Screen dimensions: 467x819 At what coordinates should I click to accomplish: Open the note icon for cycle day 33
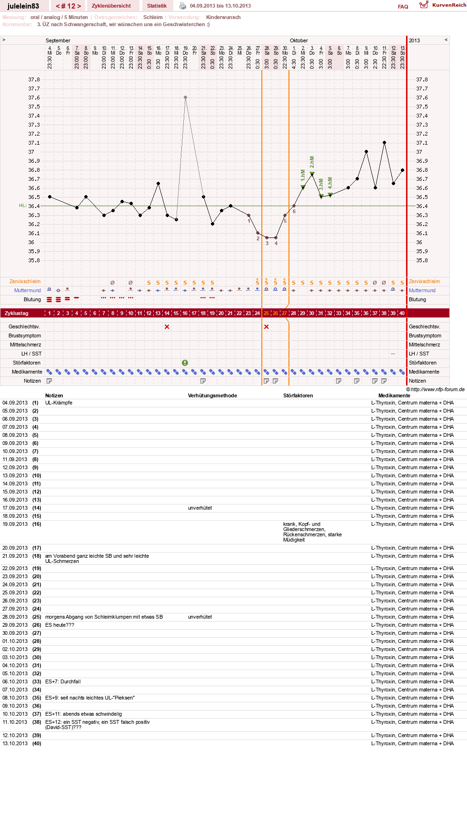pyautogui.click(x=339, y=381)
